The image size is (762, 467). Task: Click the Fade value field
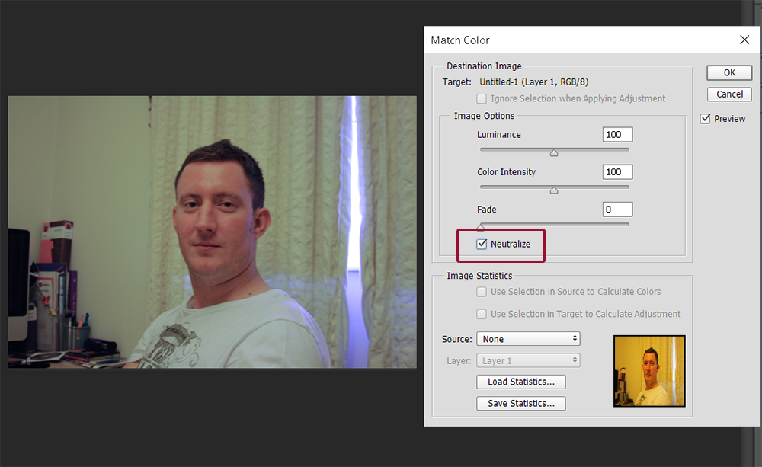pyautogui.click(x=618, y=210)
